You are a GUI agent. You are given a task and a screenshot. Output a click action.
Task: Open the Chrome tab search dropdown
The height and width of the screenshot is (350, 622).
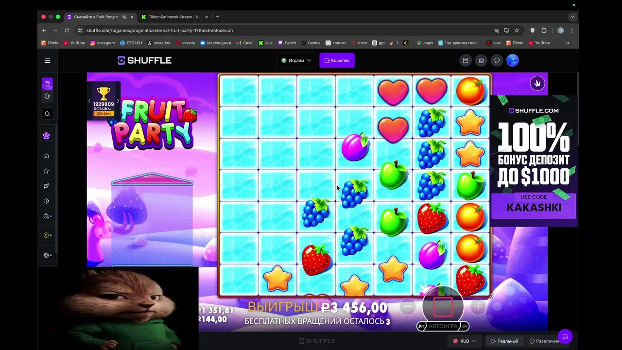click(572, 17)
